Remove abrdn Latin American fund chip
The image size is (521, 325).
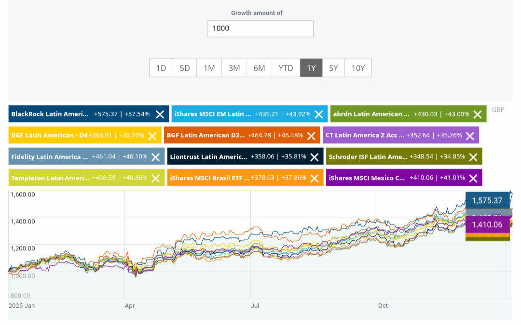click(478, 115)
